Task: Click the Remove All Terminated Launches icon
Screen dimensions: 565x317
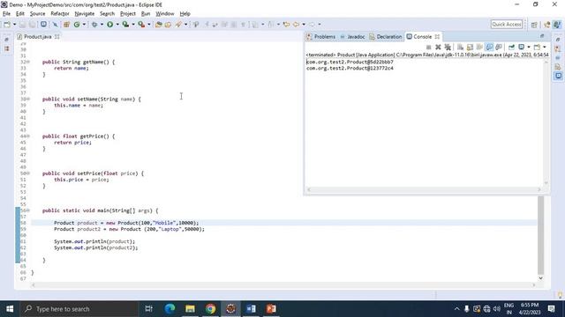Action: [448, 47]
